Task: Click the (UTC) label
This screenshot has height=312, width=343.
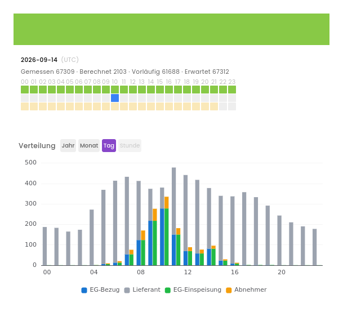Action: point(70,60)
